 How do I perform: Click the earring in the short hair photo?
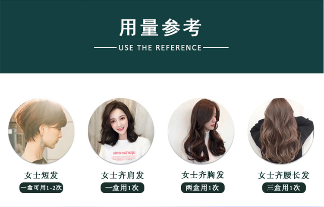click(42, 141)
